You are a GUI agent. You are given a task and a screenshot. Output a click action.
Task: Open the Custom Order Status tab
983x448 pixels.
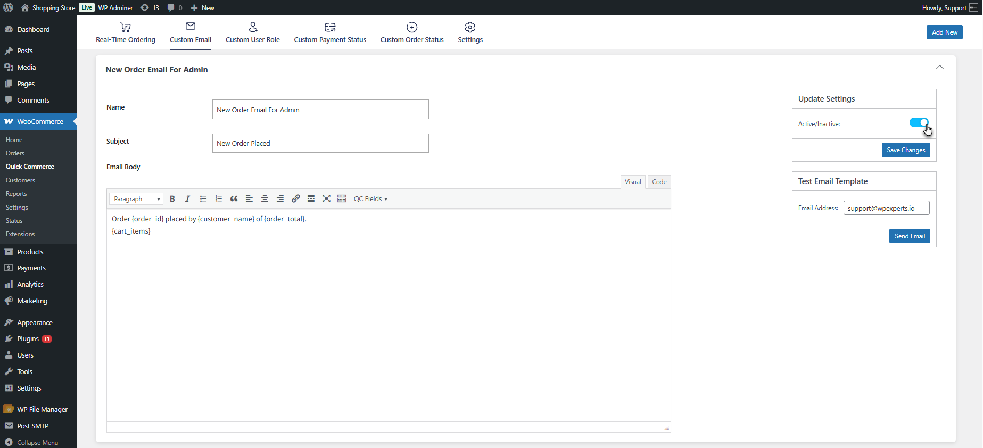pyautogui.click(x=412, y=33)
